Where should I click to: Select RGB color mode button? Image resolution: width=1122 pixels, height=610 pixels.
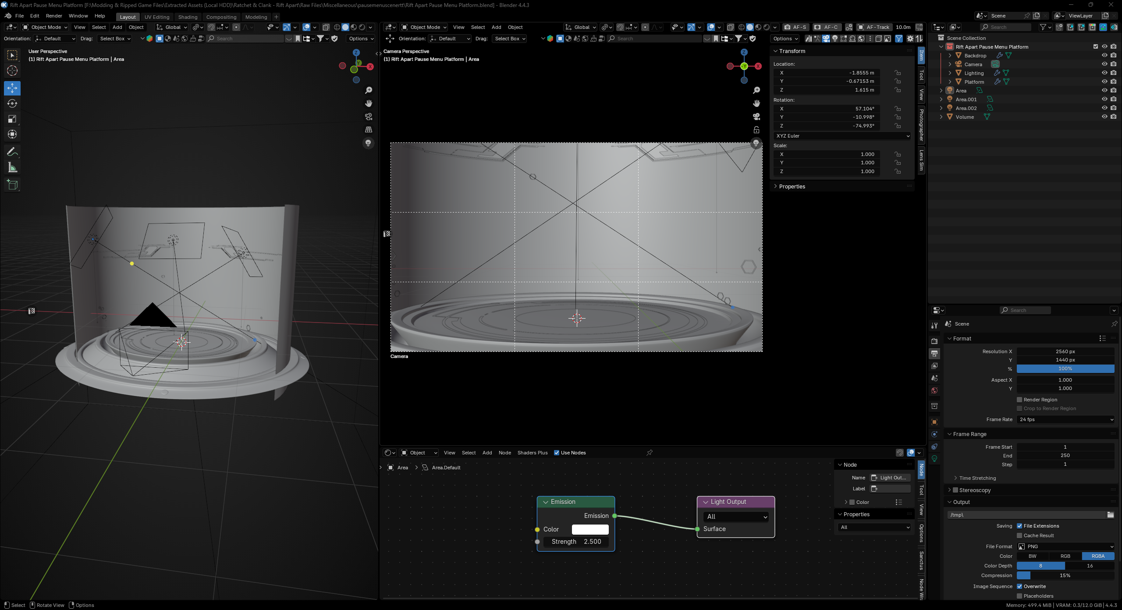(x=1065, y=556)
